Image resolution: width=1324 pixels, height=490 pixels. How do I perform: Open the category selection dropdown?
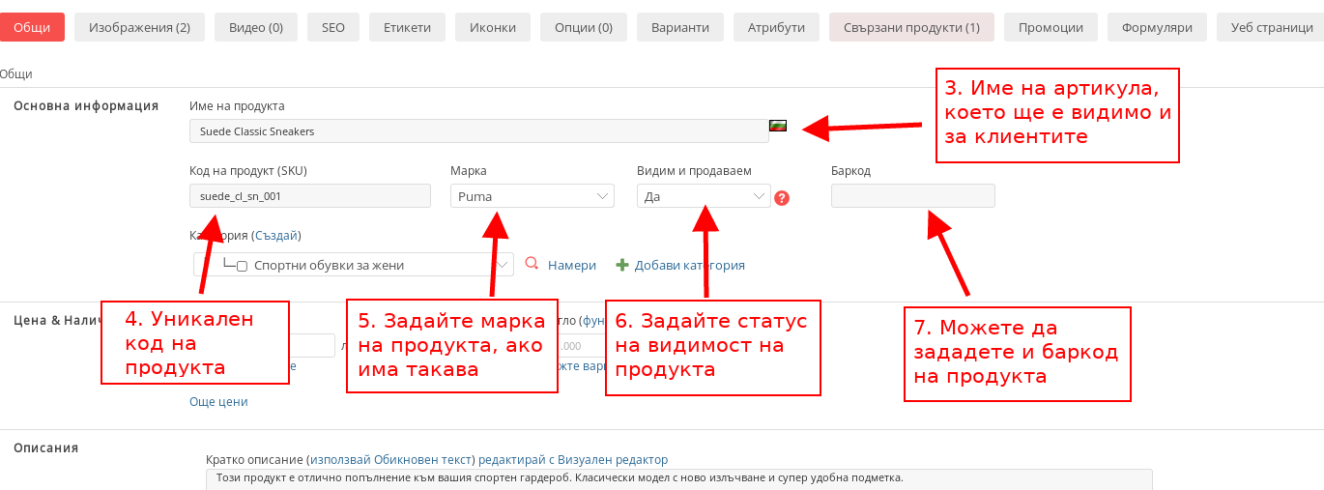pyautogui.click(x=503, y=265)
